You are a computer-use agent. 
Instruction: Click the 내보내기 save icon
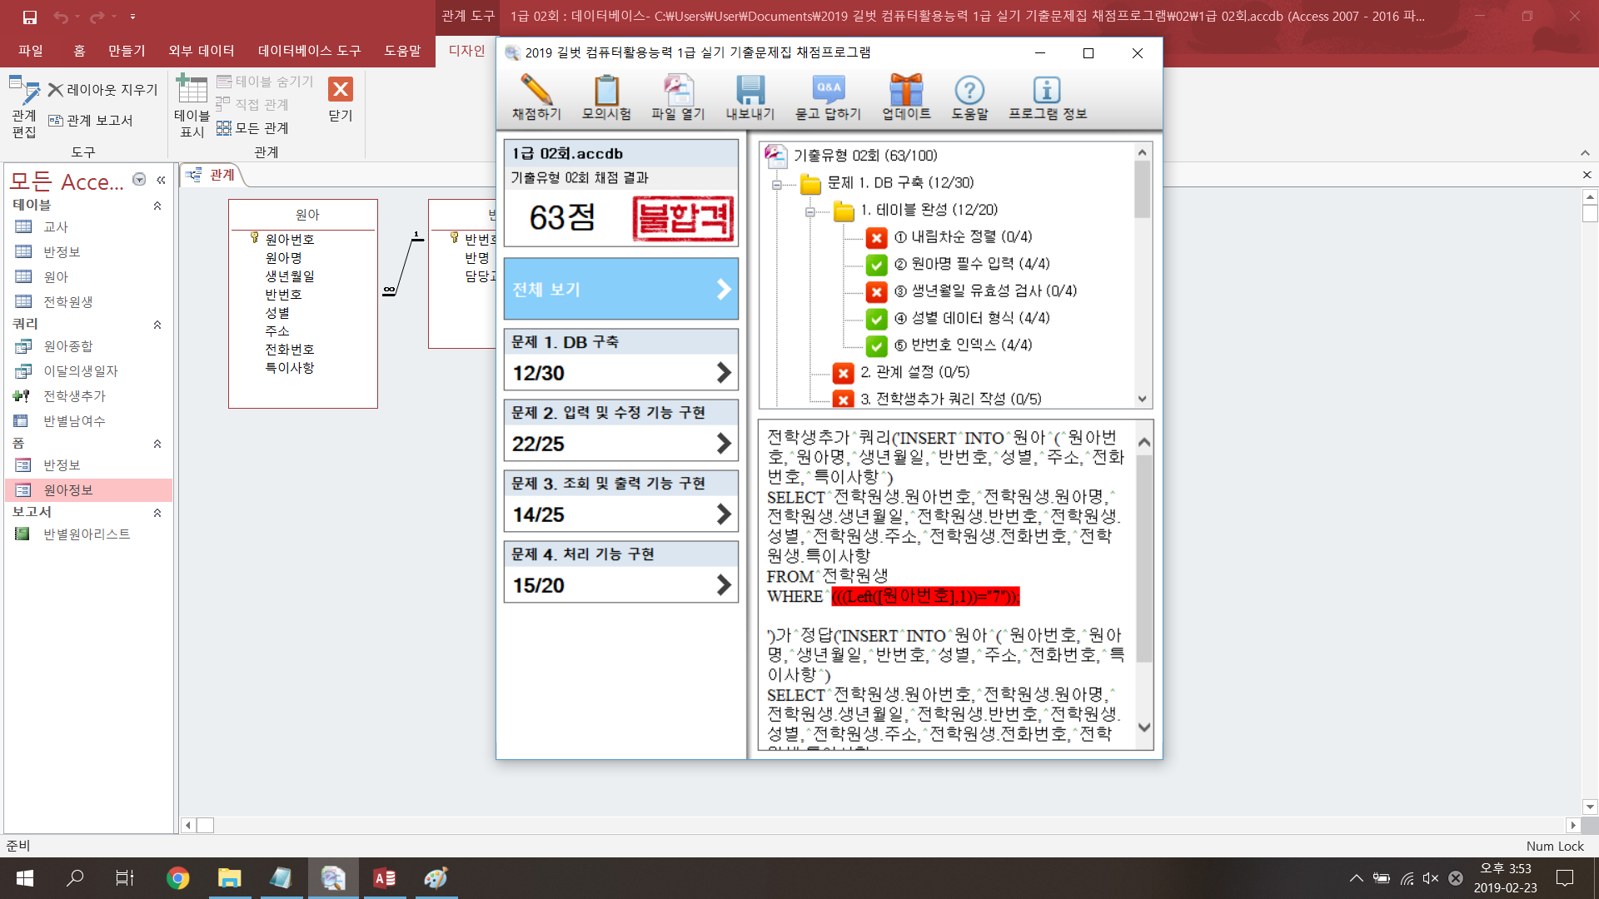point(750,90)
